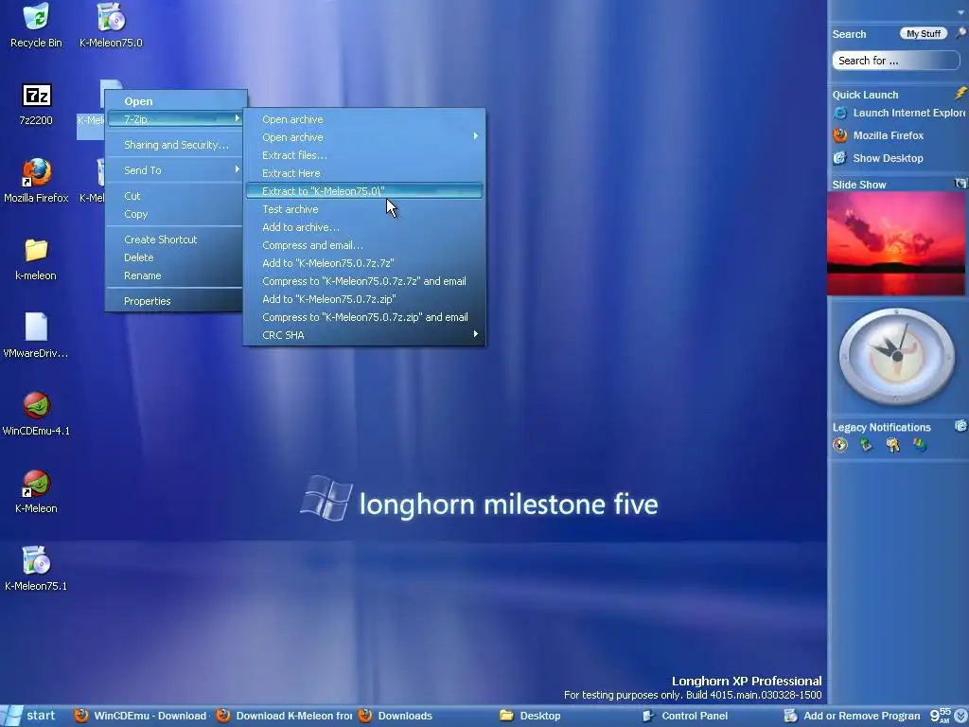
Task: Click the search magnifier icon beside My Stuff
Action: 961,33
